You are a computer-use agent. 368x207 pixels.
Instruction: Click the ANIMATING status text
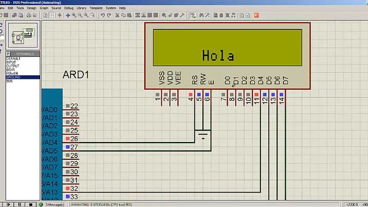click(x=102, y=205)
